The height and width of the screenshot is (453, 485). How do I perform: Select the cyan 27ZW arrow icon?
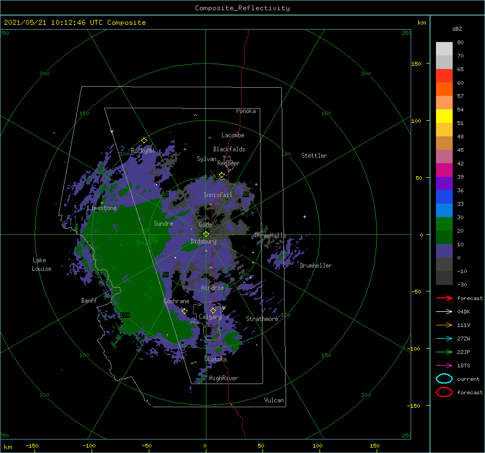pyautogui.click(x=444, y=339)
